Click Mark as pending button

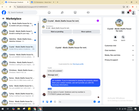coord(57,32)
